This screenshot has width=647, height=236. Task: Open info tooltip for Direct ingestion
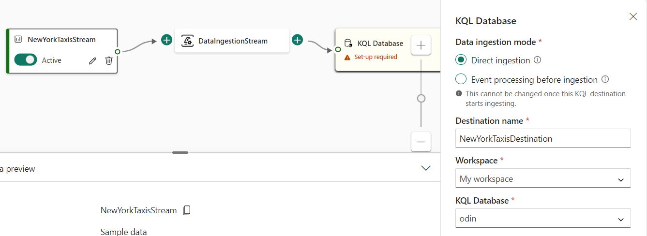[537, 60]
